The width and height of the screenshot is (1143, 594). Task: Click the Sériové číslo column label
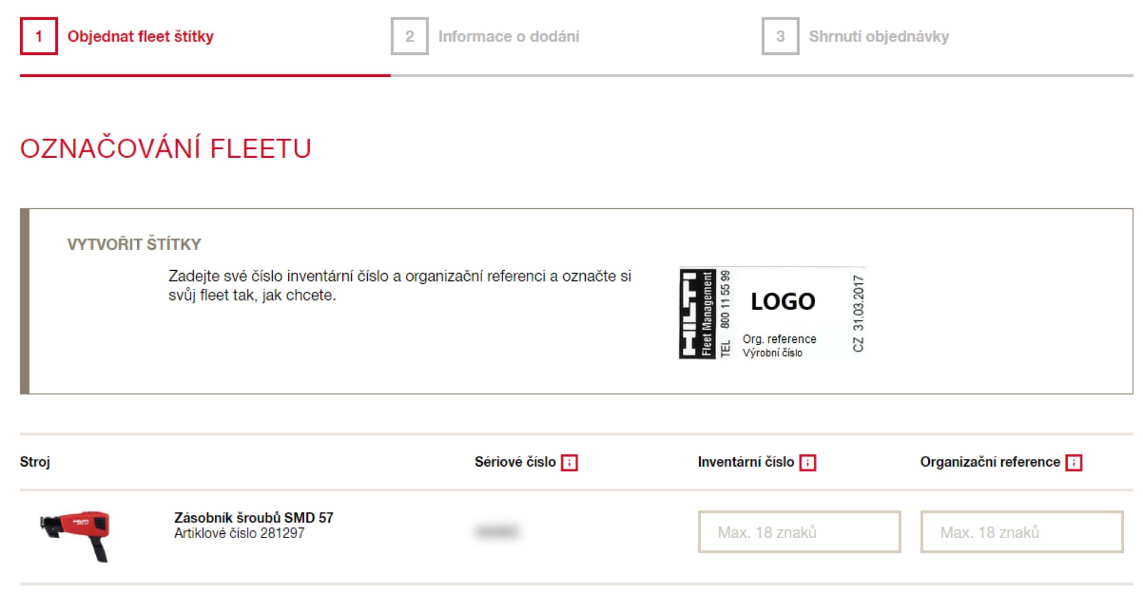pyautogui.click(x=515, y=462)
